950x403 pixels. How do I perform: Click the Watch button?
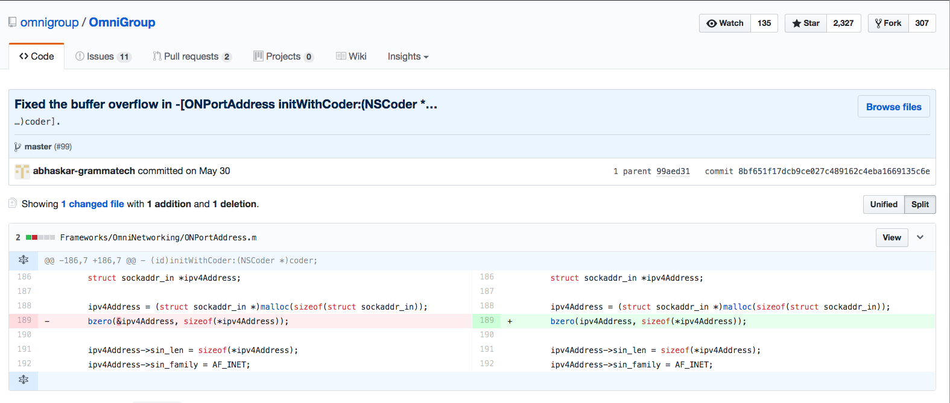click(x=725, y=23)
